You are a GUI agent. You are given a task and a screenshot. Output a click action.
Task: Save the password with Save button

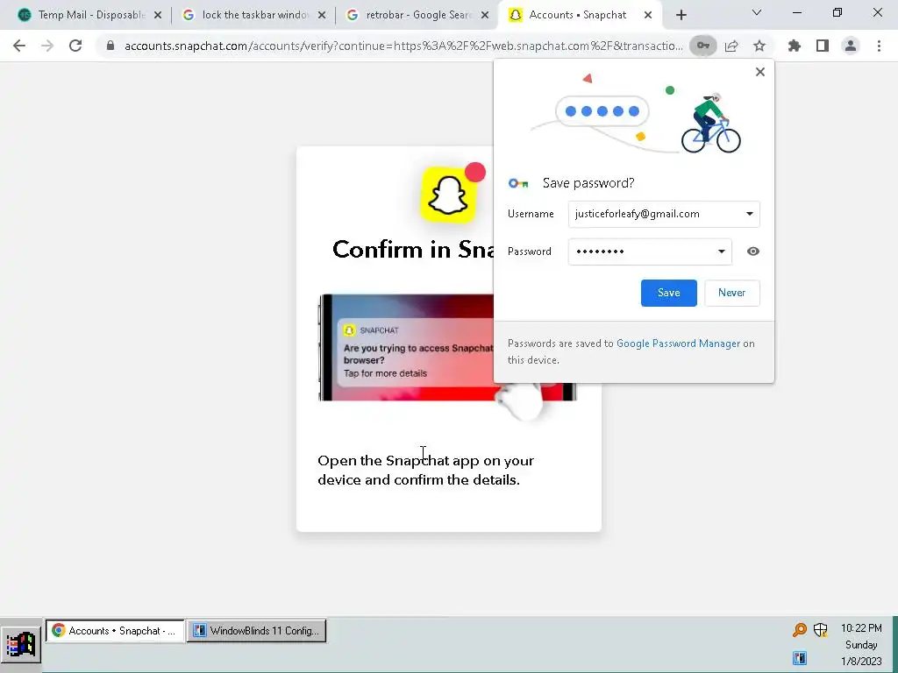[668, 293]
